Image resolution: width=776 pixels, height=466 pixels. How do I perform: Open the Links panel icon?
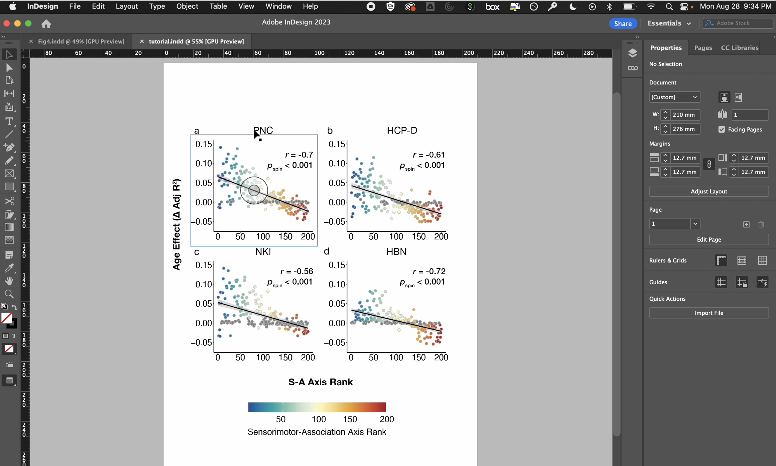pos(633,68)
